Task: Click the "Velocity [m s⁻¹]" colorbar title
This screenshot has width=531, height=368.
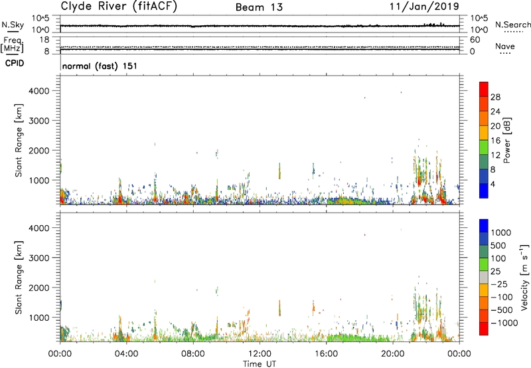Action: click(x=524, y=277)
